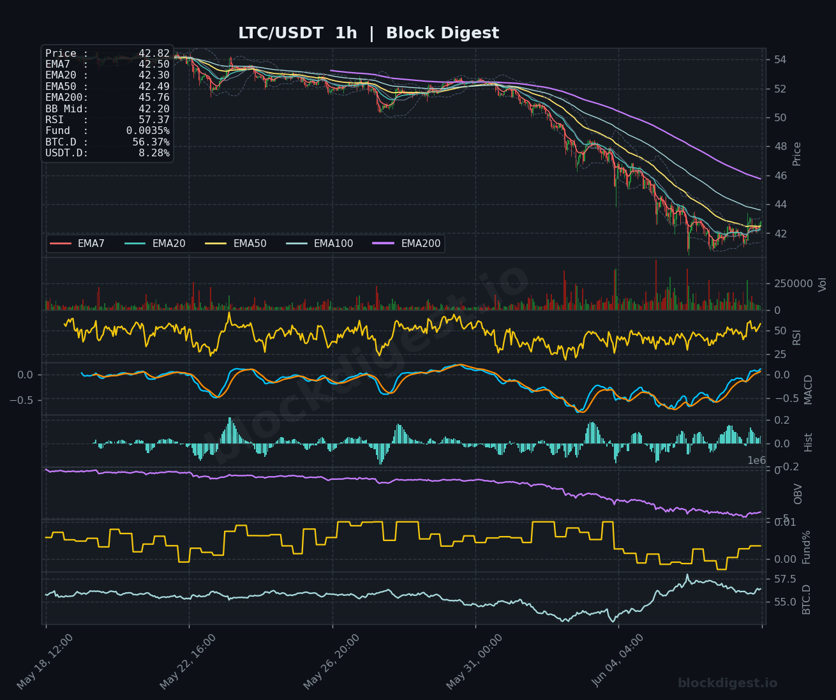Click the May 31, 00:00 date label
Screen dimensions: 836x700
(x=474, y=661)
